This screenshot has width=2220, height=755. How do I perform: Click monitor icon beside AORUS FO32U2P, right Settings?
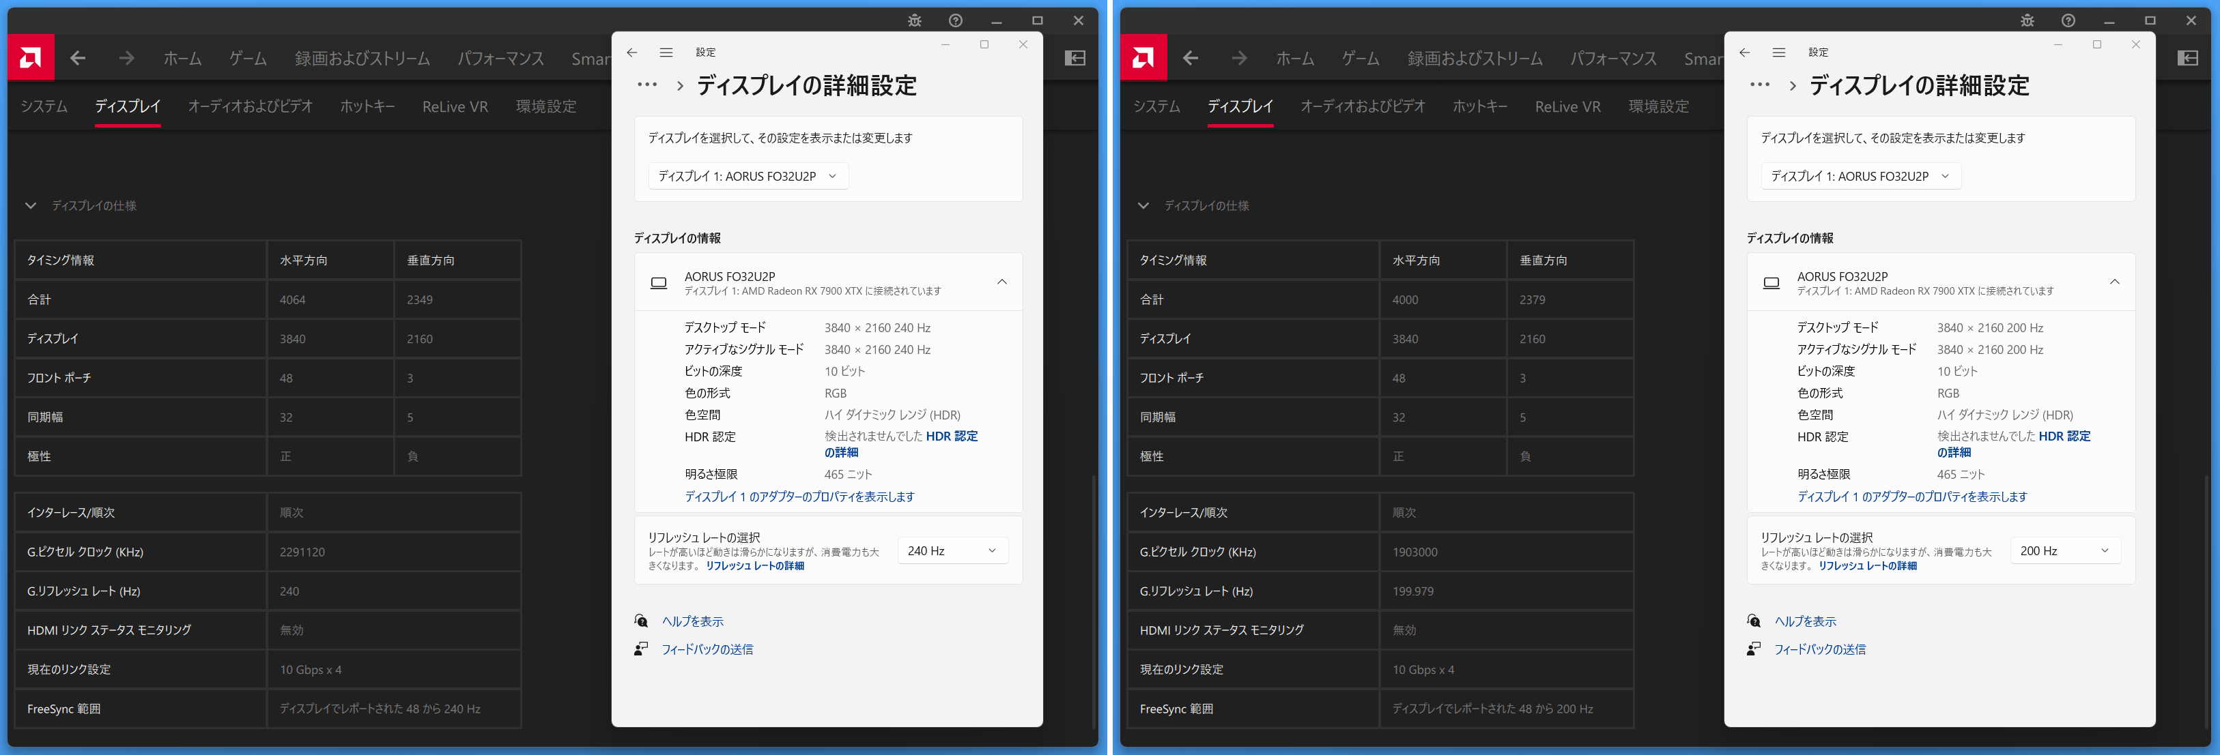(x=1771, y=282)
